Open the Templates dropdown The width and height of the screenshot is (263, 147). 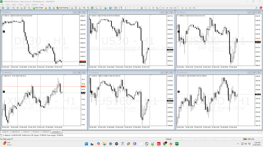coord(116,8)
